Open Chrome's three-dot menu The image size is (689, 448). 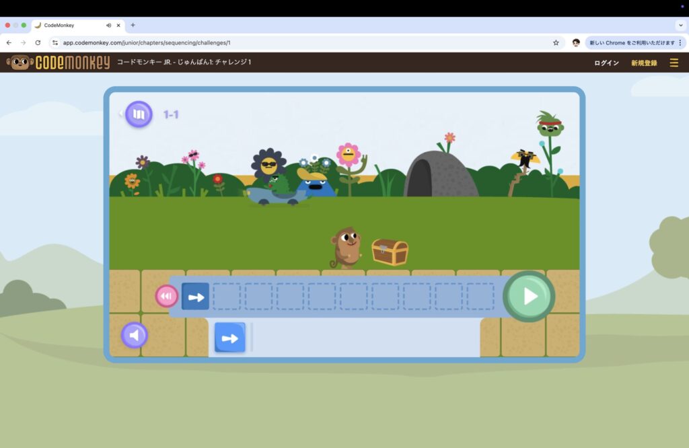(x=680, y=42)
